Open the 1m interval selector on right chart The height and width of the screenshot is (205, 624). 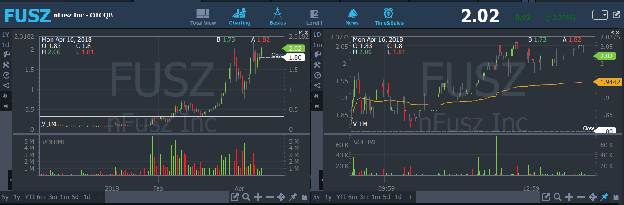[317, 45]
